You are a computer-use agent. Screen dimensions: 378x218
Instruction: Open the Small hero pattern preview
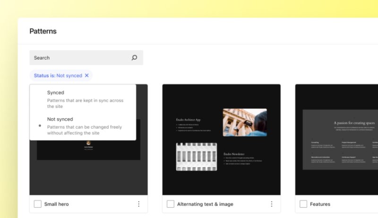(88, 167)
